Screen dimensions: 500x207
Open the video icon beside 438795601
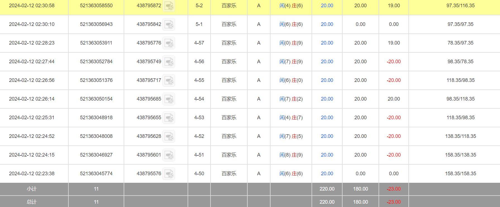[169, 155]
